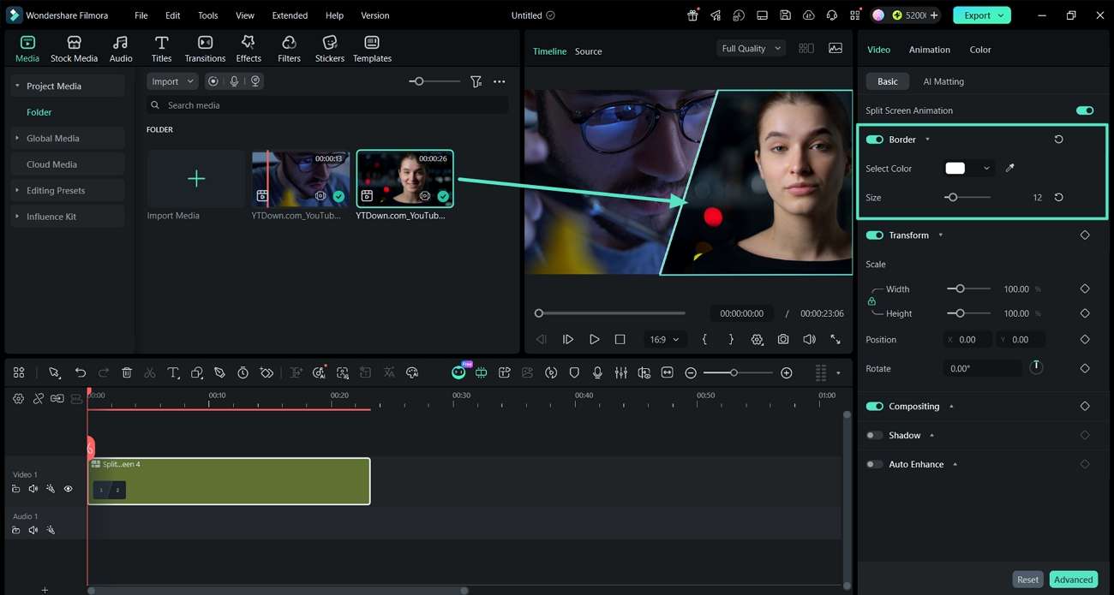This screenshot has height=595, width=1114.
Task: Click the delete trash icon in timeline toolbar
Action: (127, 372)
